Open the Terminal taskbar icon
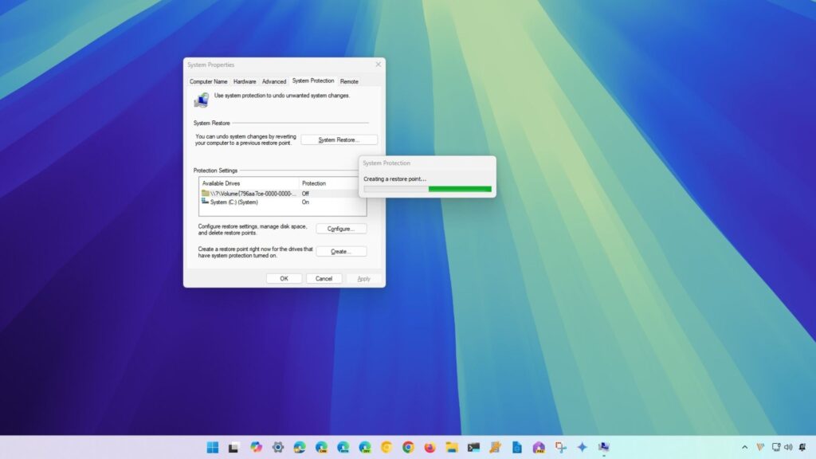This screenshot has width=816, height=459. tap(473, 447)
